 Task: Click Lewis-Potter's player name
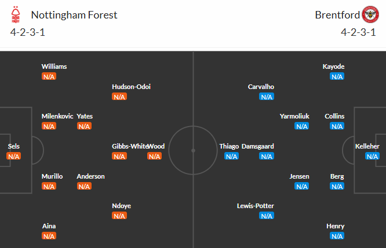point(256,206)
